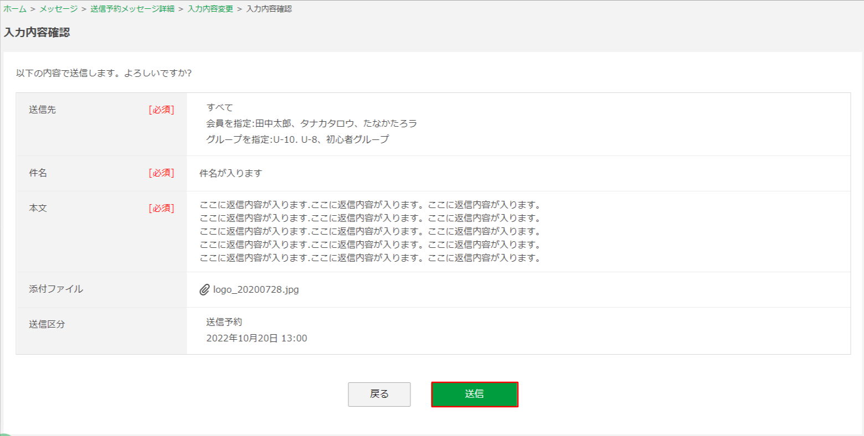Open the ホーム breadcrumb link
The width and height of the screenshot is (864, 436).
point(15,9)
